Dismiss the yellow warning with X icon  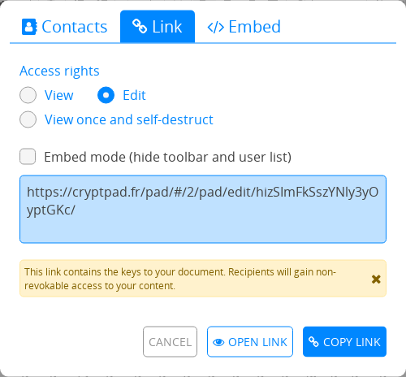point(376,279)
